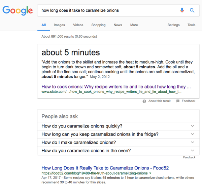Open search Settings
Viewport: 202px width, 189px height.
coord(173,25)
